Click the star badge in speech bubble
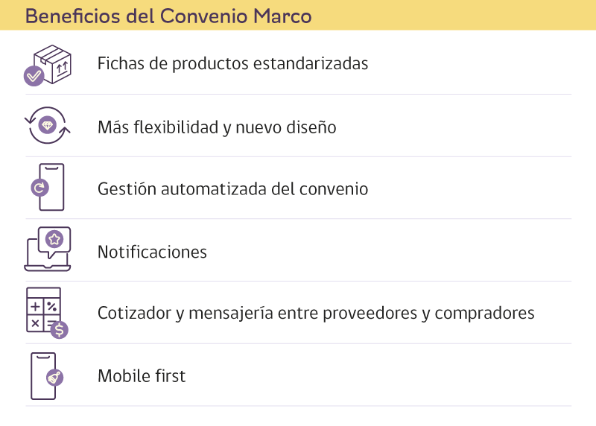The image size is (596, 426). click(x=54, y=239)
